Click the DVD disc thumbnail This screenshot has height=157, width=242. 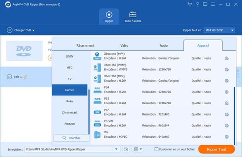(24, 51)
